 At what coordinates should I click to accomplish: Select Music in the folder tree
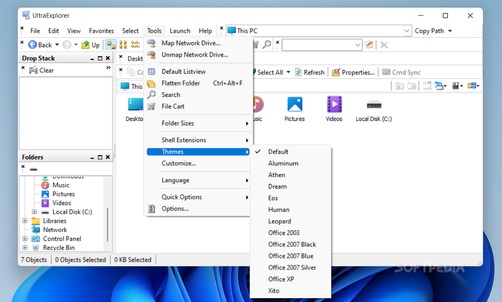(61, 185)
